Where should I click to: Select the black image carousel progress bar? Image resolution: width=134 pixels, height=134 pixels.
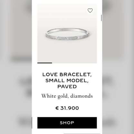click(x=45, y=63)
